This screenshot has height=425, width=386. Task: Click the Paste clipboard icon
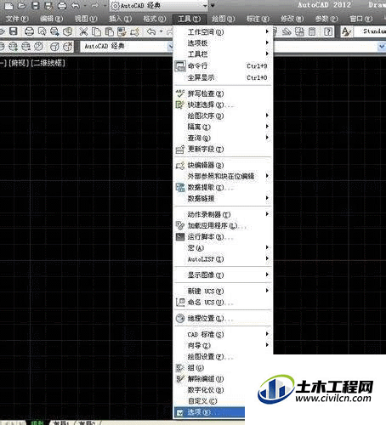pyautogui.click(x=109, y=31)
